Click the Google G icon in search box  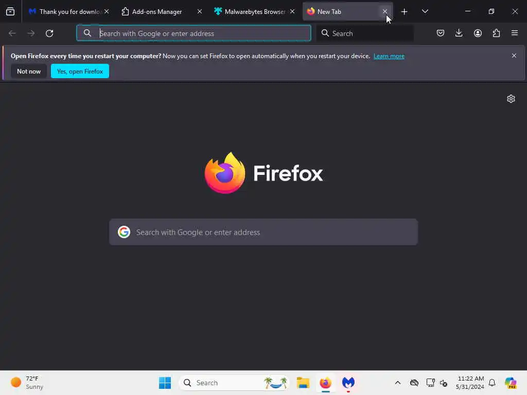[124, 232]
